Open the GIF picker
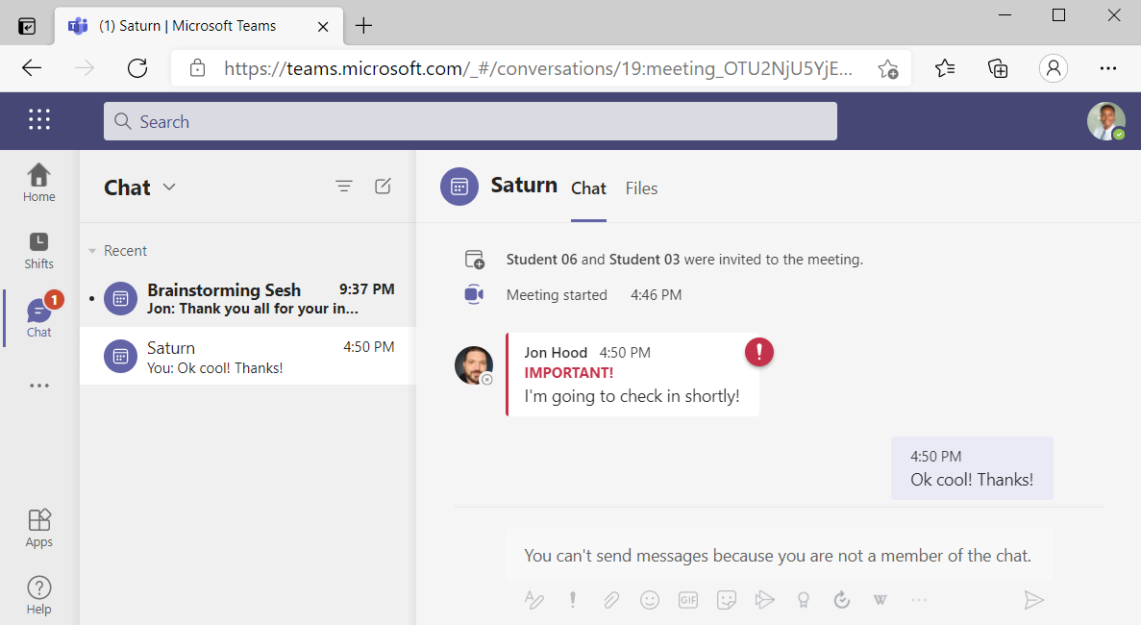 688,600
